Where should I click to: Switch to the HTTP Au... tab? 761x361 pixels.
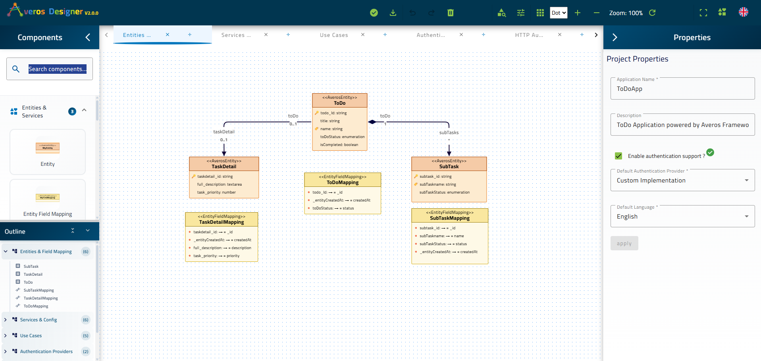[529, 35]
